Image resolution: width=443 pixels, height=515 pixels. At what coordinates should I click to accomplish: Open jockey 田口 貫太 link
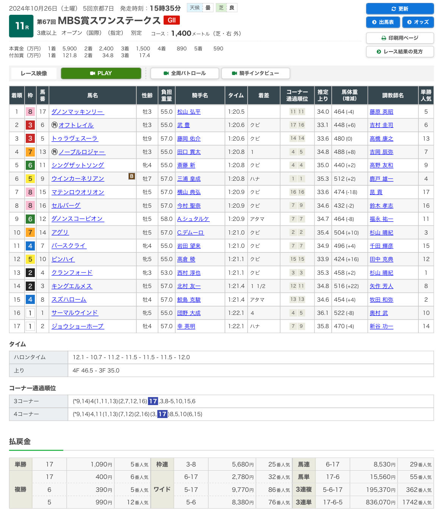click(189, 152)
